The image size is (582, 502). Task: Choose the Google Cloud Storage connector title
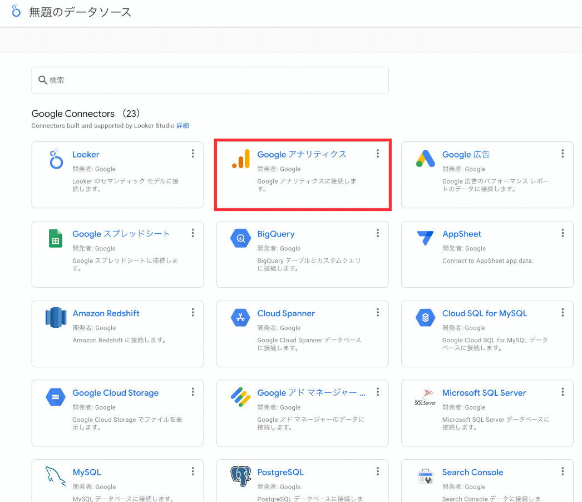pyautogui.click(x=115, y=393)
